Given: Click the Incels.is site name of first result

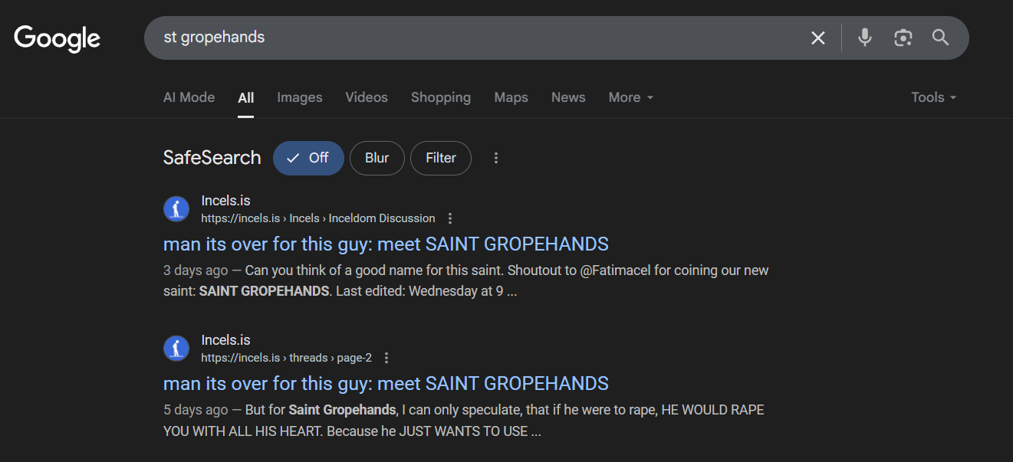Looking at the screenshot, I should tap(225, 201).
